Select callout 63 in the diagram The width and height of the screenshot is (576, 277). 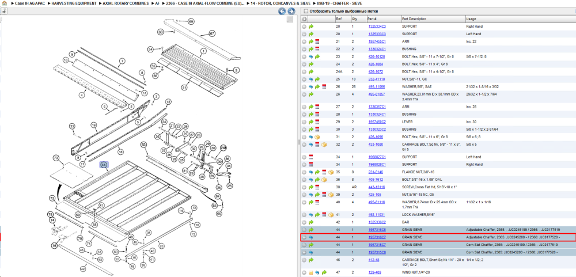[x=143, y=145]
